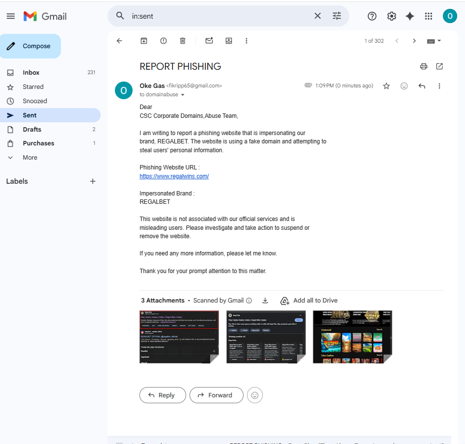Add emoji reaction beside Forward button

[x=255, y=395]
